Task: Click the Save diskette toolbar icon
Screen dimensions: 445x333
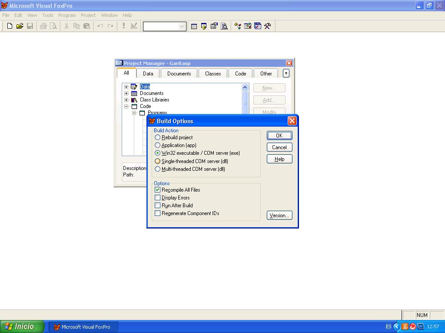Action: (x=30, y=26)
